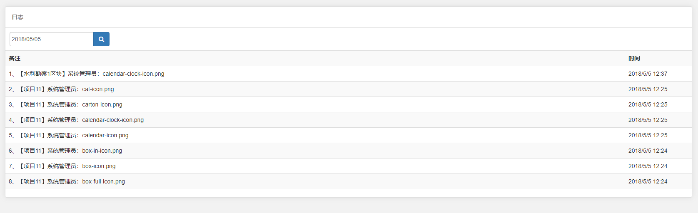Select log entry for box-full-icon.png
This screenshot has width=698, height=213.
(x=67, y=181)
